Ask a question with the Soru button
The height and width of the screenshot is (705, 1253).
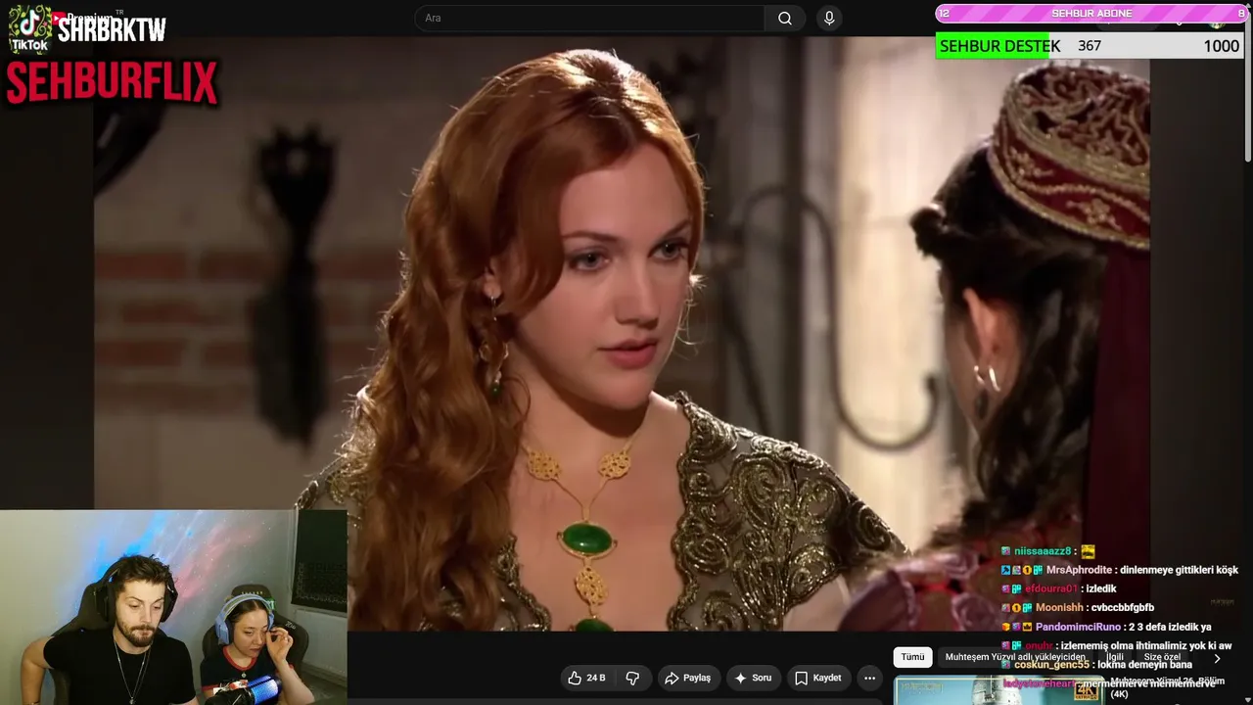click(753, 678)
